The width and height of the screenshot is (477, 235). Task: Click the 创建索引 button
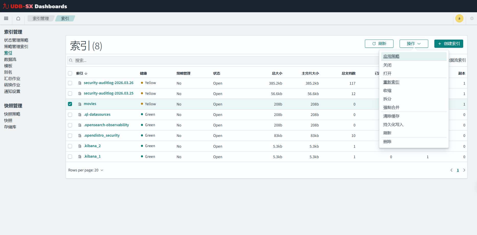coord(449,44)
